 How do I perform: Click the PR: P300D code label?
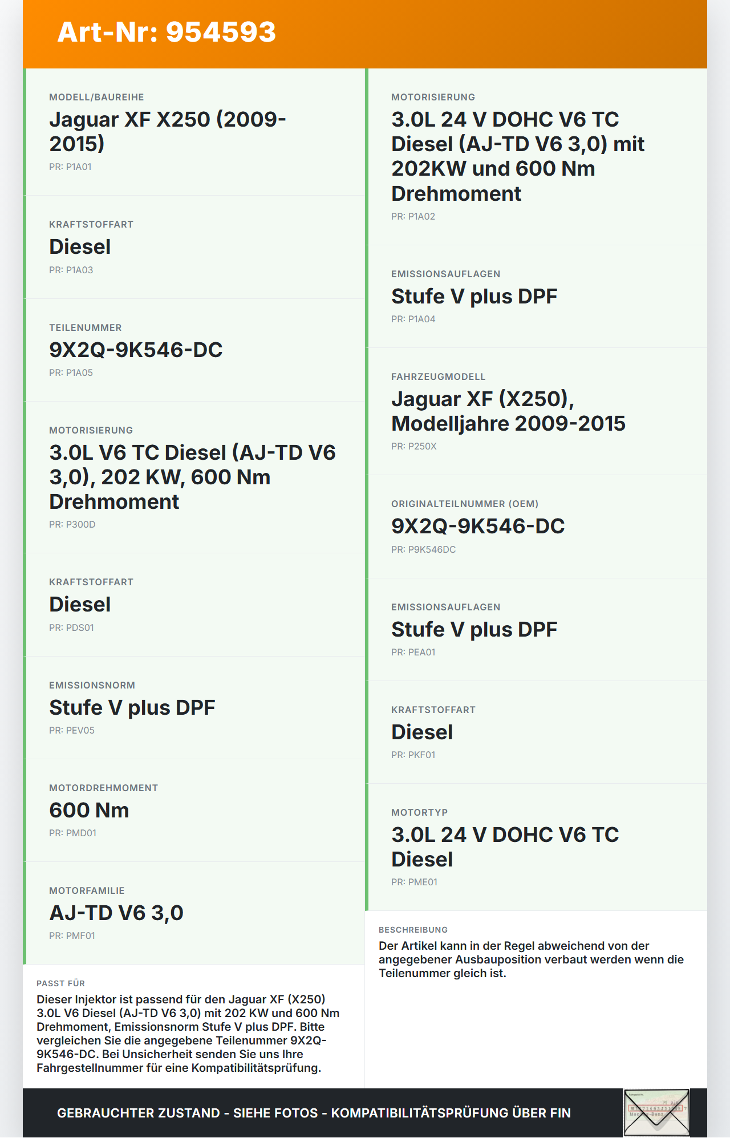pos(72,525)
